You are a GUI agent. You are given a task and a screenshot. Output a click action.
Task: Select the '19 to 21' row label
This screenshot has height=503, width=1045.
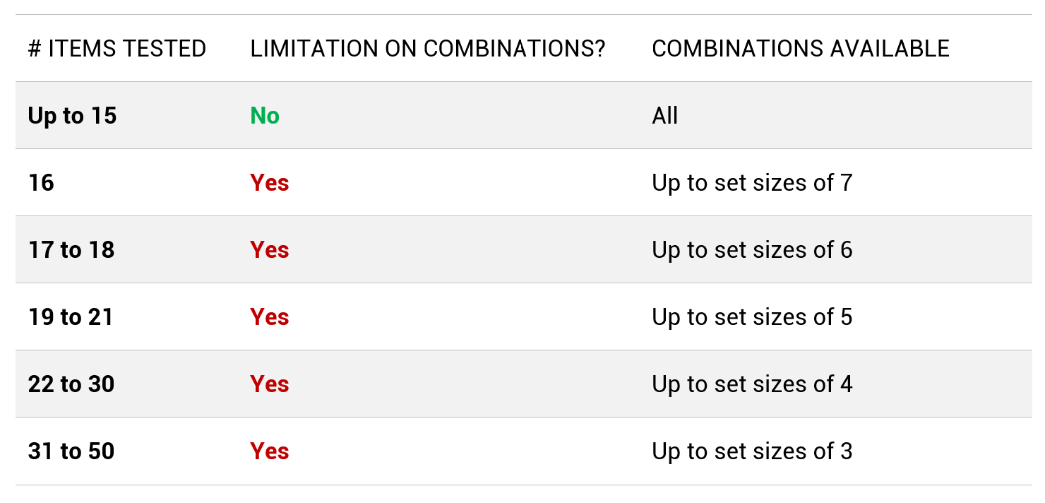click(71, 317)
